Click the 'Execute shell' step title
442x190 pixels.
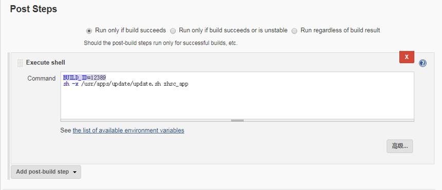point(45,63)
